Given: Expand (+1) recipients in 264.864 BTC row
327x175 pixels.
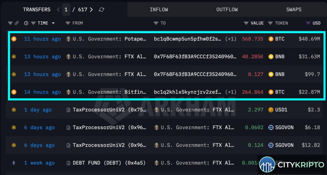Looking at the screenshot, I should pos(231,92).
